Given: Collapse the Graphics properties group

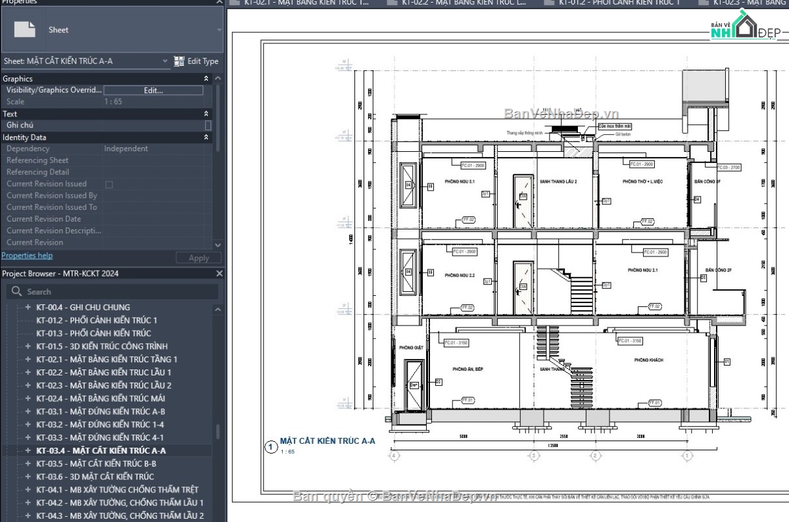Looking at the screenshot, I should 206,78.
